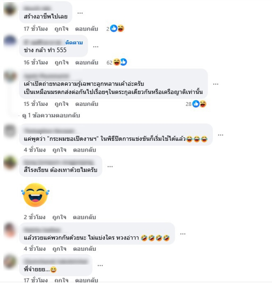Open three-dot menu on สีโรงเรียน comment
Image resolution: width=272 pixels, height=284 pixels.
tap(110, 167)
